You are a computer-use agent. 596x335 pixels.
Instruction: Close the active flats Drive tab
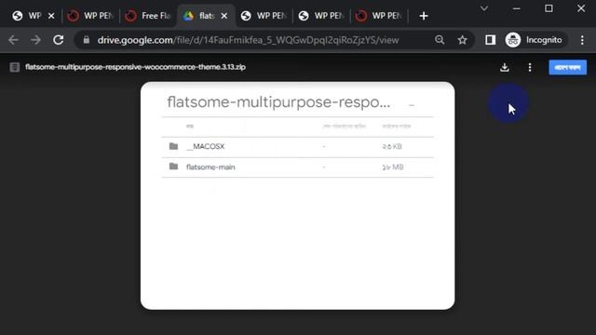pyautogui.click(x=224, y=16)
